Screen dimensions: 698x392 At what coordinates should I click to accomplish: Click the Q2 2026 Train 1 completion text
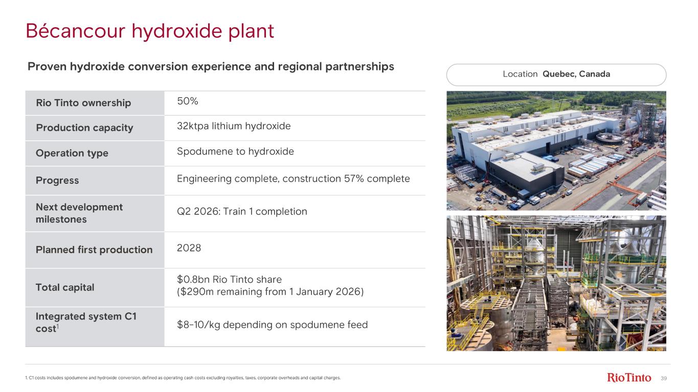coord(242,211)
